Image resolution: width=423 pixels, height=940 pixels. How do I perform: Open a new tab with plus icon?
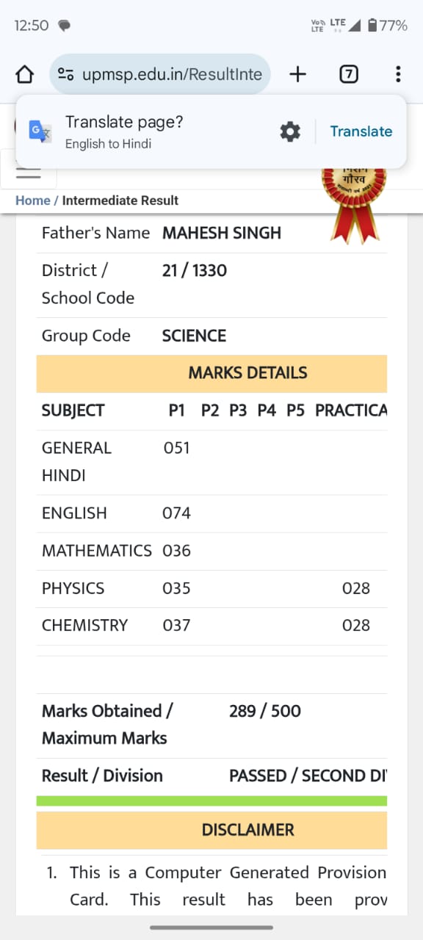coord(297,74)
